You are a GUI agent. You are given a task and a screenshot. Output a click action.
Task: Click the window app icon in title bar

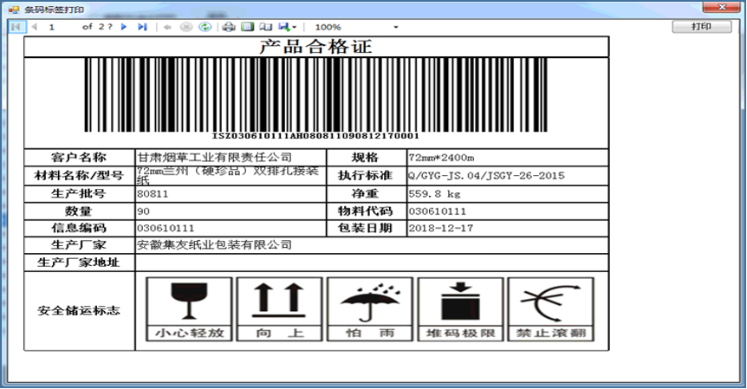click(13, 10)
